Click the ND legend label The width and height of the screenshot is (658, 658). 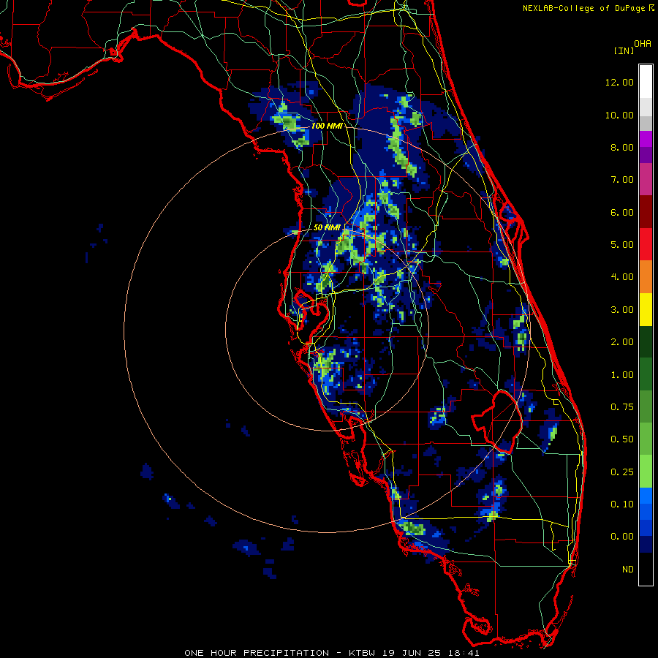pyautogui.click(x=628, y=570)
